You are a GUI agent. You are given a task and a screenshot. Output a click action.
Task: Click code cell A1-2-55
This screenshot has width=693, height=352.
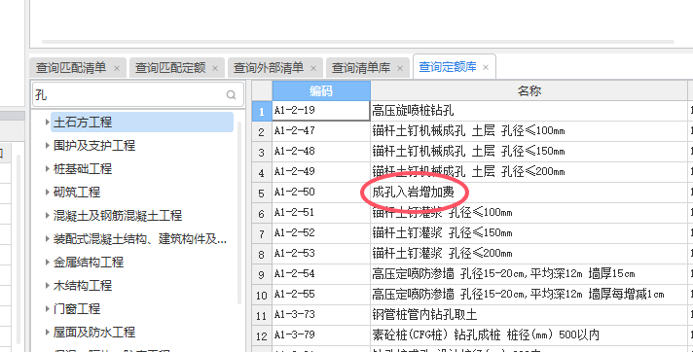[321, 294]
